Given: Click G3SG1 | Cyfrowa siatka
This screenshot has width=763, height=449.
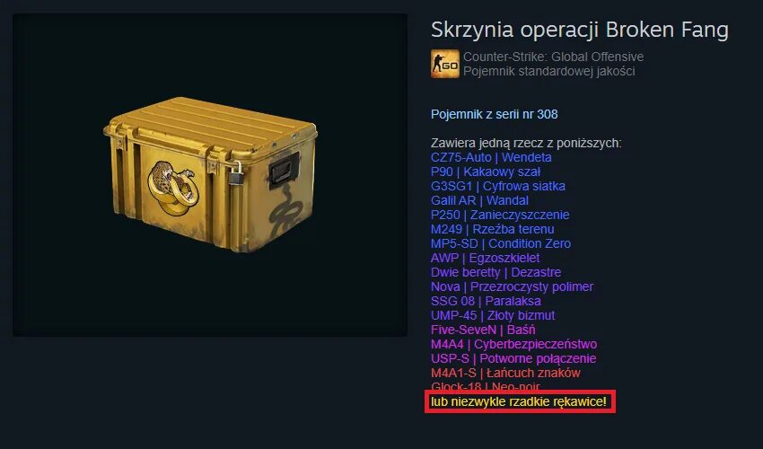Looking at the screenshot, I should pyautogui.click(x=498, y=186).
